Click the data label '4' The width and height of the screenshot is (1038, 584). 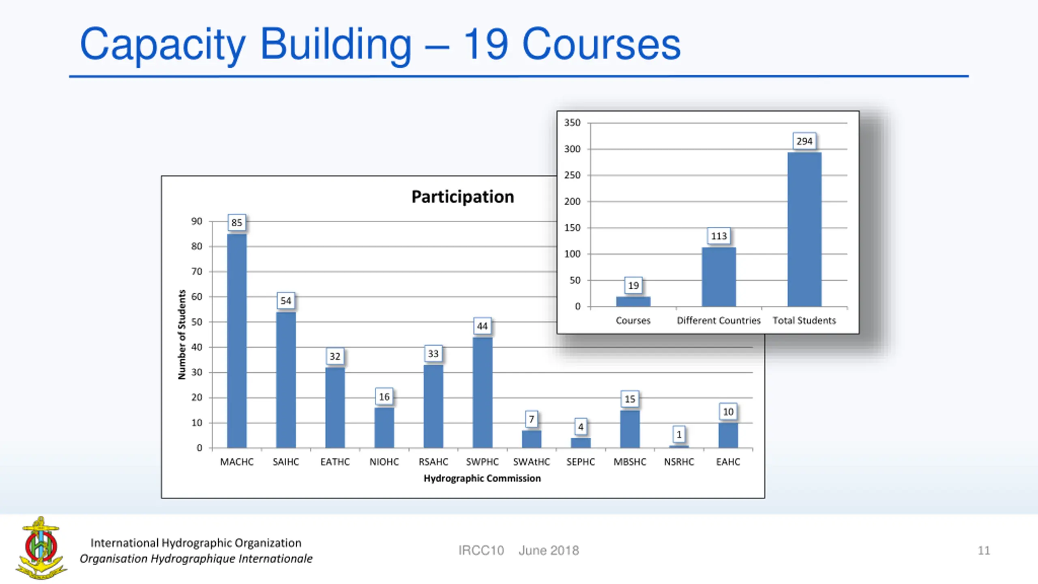pyautogui.click(x=581, y=427)
